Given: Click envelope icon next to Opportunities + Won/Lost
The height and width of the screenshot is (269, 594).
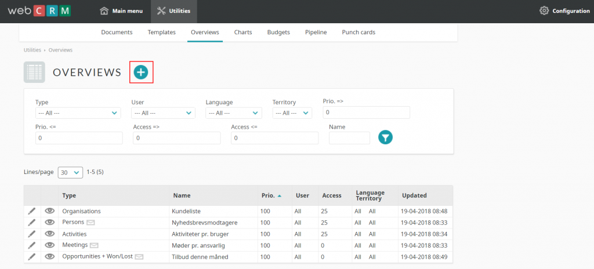Looking at the screenshot, I should [139, 257].
